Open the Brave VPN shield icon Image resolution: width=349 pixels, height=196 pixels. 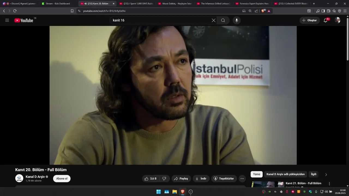coord(339,11)
